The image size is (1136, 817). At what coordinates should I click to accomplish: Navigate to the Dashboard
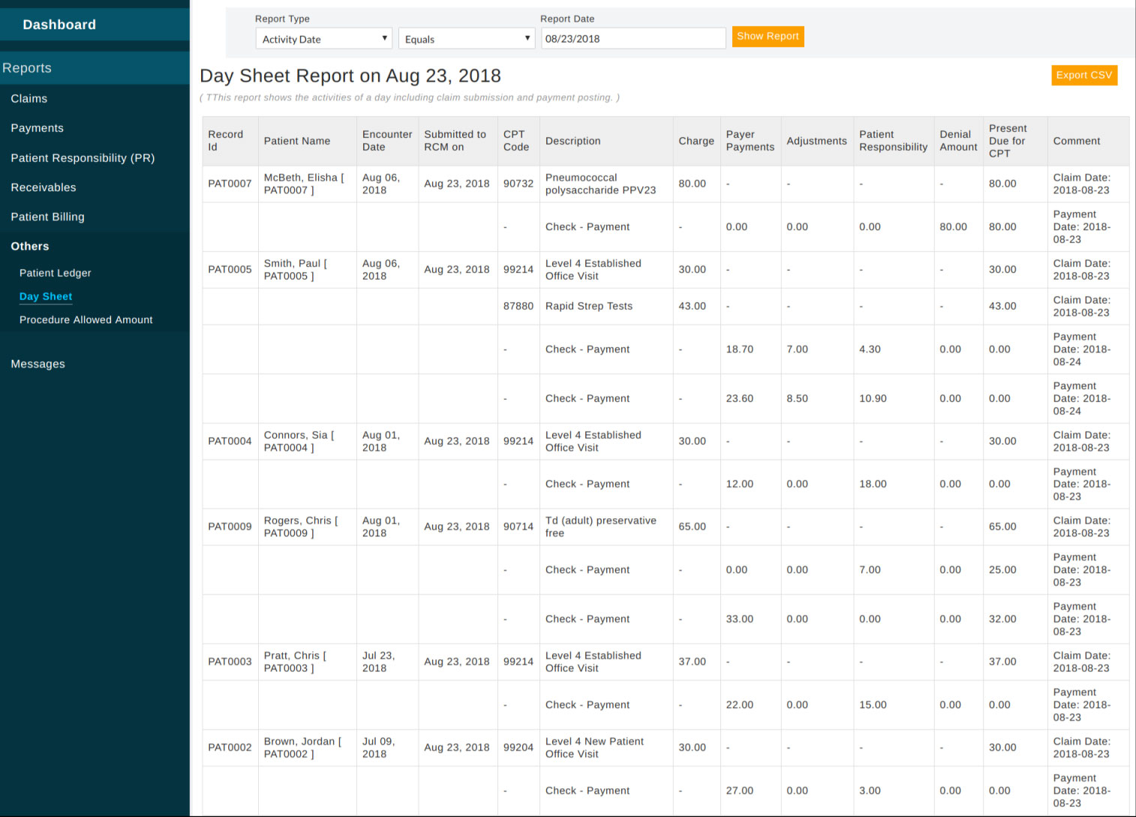(59, 24)
